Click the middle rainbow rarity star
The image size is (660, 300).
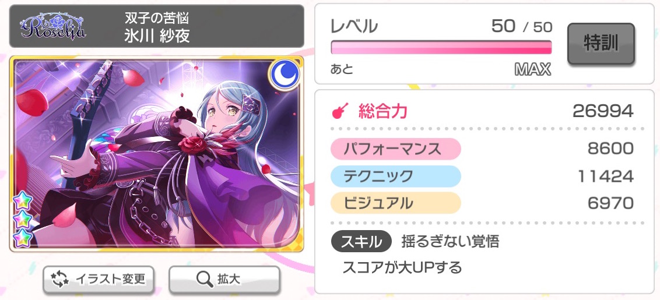point(22,220)
